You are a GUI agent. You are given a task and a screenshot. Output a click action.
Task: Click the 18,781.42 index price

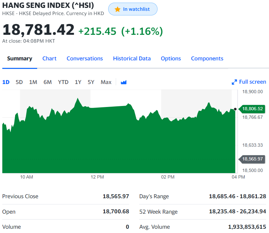pos(38,30)
